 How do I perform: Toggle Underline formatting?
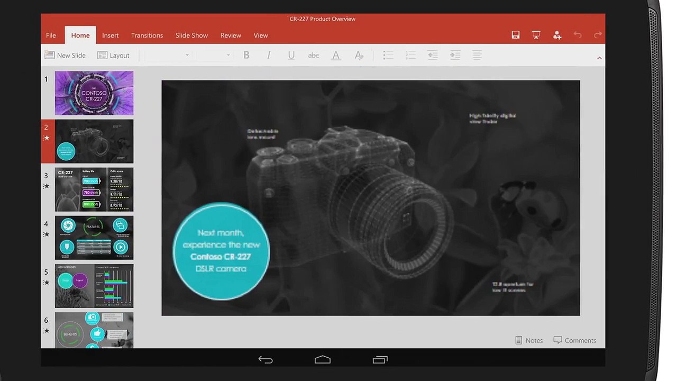[x=291, y=55]
